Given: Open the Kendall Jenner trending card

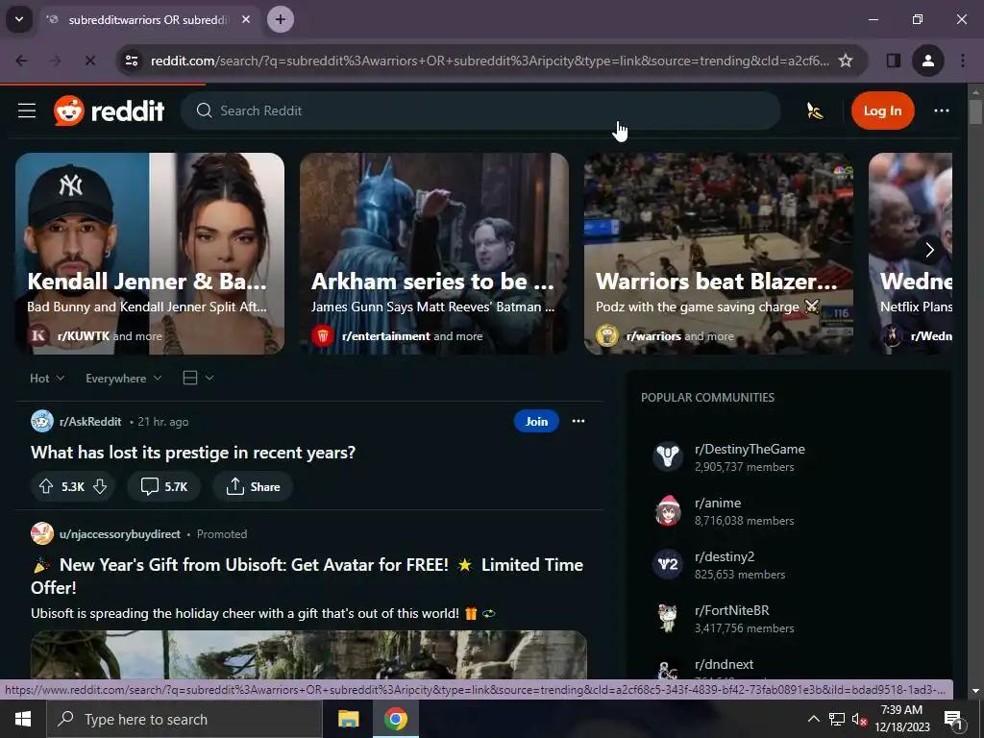Looking at the screenshot, I should [150, 254].
